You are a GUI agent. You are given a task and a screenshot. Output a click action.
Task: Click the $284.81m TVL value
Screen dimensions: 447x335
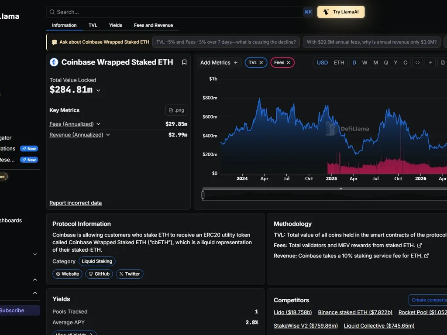71,90
